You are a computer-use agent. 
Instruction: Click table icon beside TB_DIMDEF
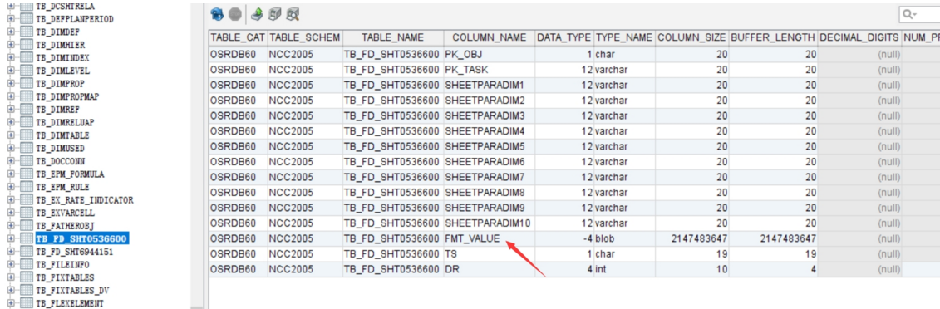26,32
